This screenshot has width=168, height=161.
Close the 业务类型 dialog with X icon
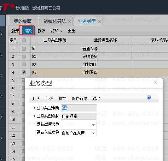[155, 82]
